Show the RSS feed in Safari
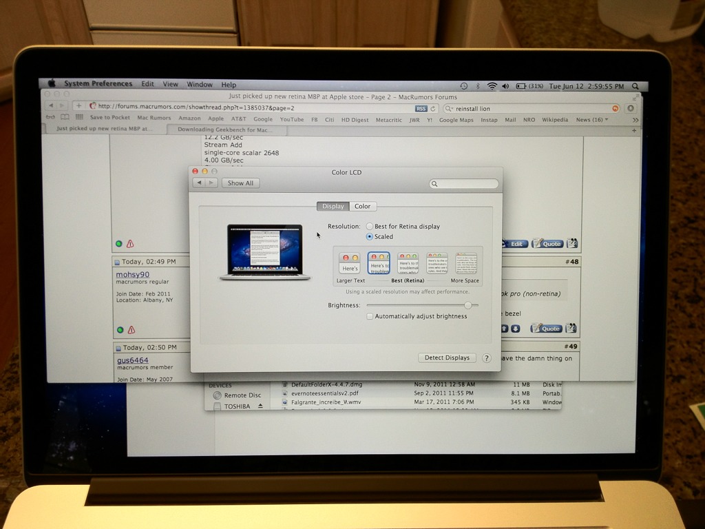The height and width of the screenshot is (529, 705). [421, 108]
